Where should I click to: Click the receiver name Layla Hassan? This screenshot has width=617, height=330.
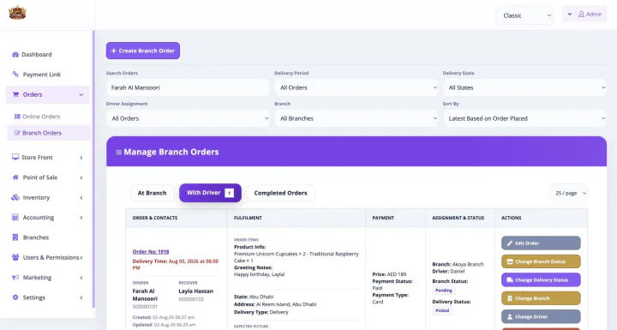pyautogui.click(x=196, y=291)
